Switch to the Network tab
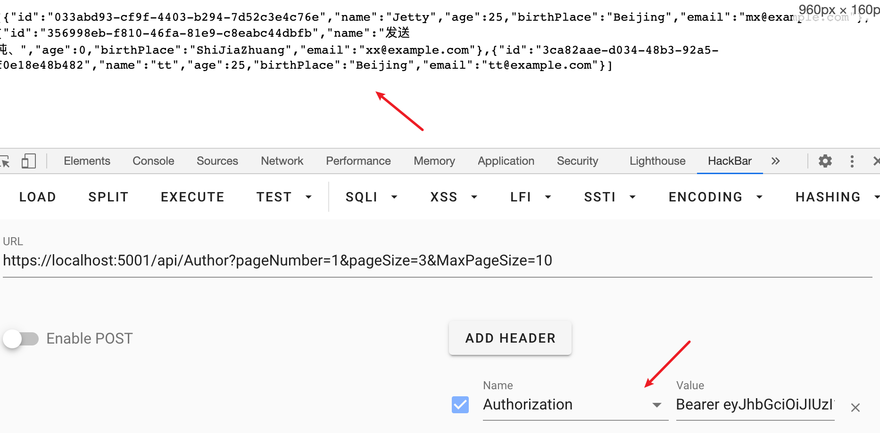The image size is (880, 433). 282,161
